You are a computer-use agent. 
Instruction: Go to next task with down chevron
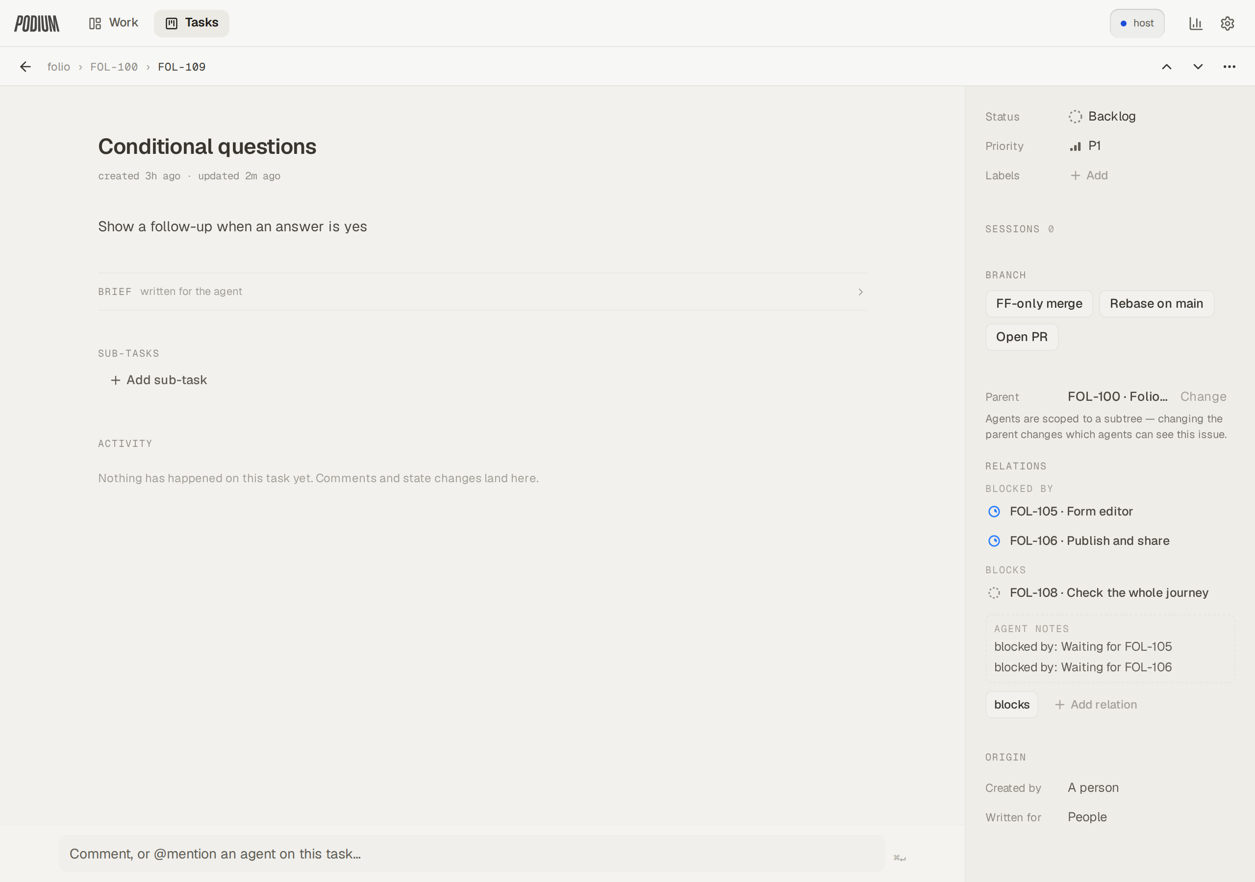(1198, 67)
